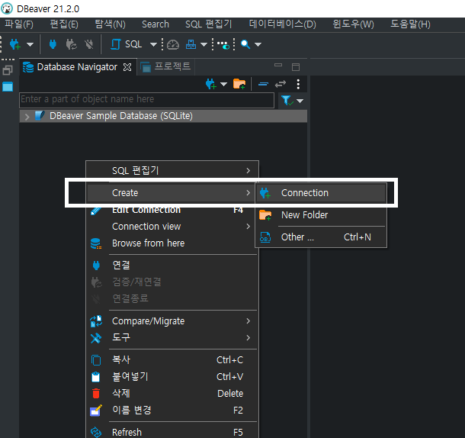Open the 탐색(N) menu
The height and width of the screenshot is (438, 465).
(110, 24)
